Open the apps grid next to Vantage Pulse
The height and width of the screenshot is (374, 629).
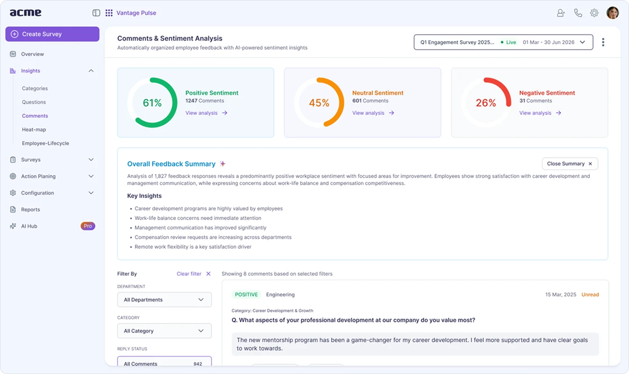point(109,13)
